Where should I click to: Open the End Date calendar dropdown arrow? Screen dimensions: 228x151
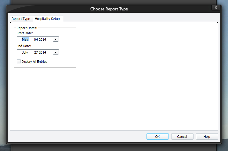pos(56,52)
